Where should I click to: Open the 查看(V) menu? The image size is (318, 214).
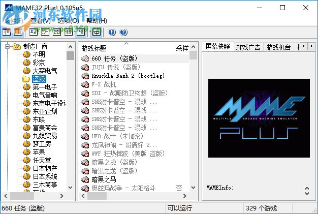pyautogui.click(x=41, y=20)
